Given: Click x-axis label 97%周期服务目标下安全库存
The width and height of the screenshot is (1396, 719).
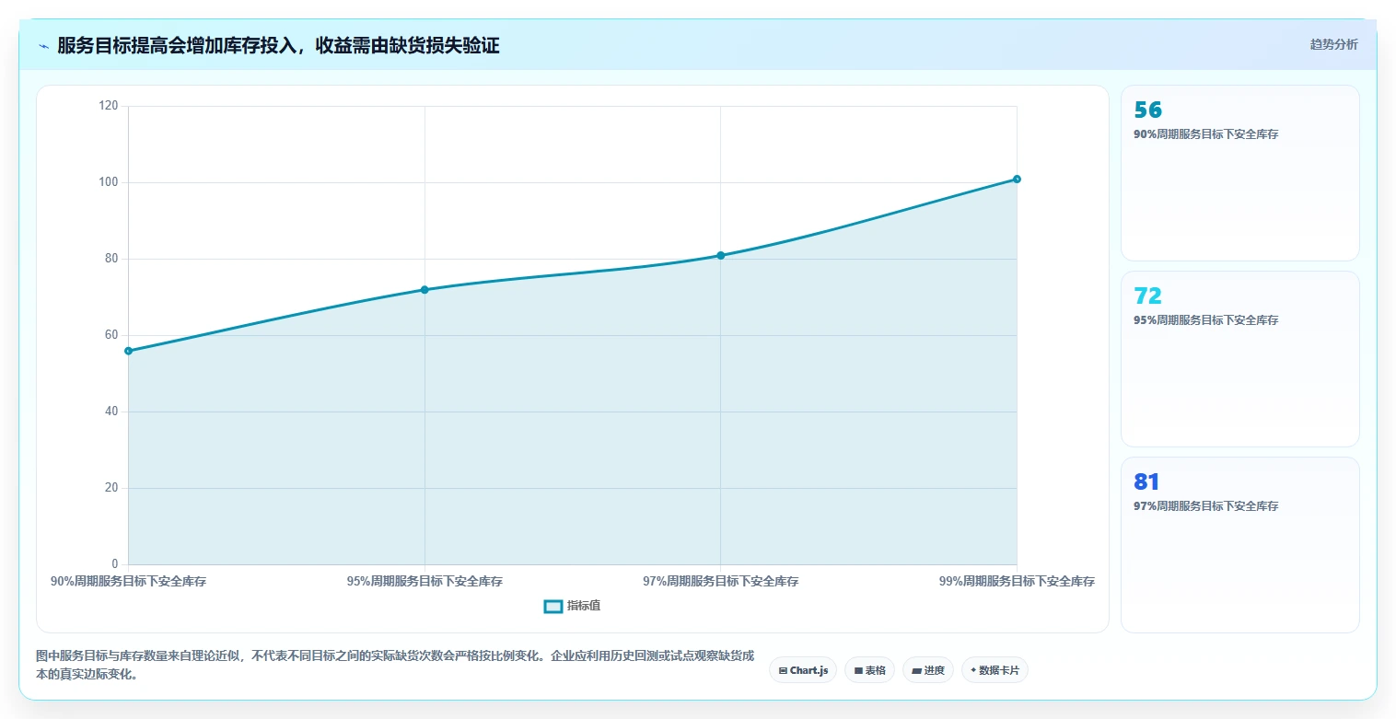Looking at the screenshot, I should (x=721, y=582).
